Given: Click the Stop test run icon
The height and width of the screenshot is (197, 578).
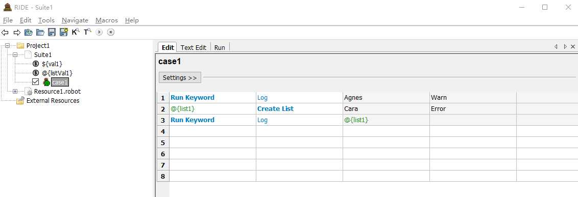Looking at the screenshot, I should coord(111,33).
